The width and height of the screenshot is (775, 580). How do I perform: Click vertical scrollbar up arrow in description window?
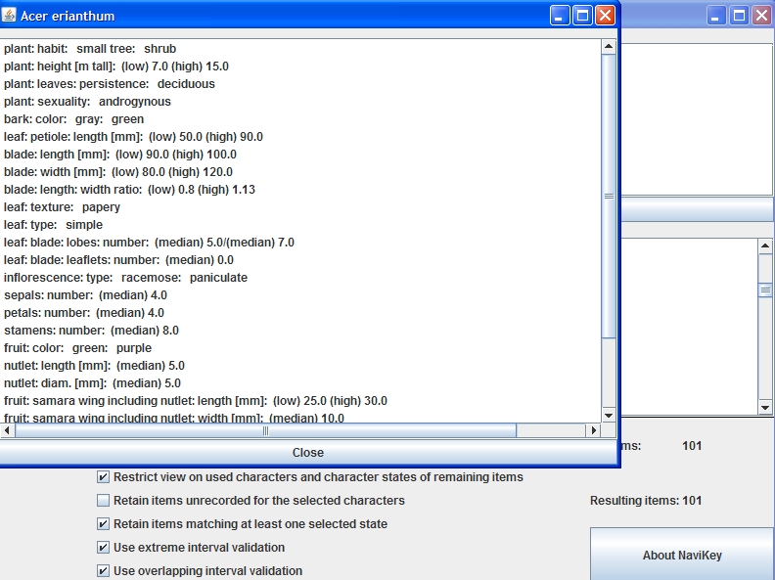[x=609, y=46]
